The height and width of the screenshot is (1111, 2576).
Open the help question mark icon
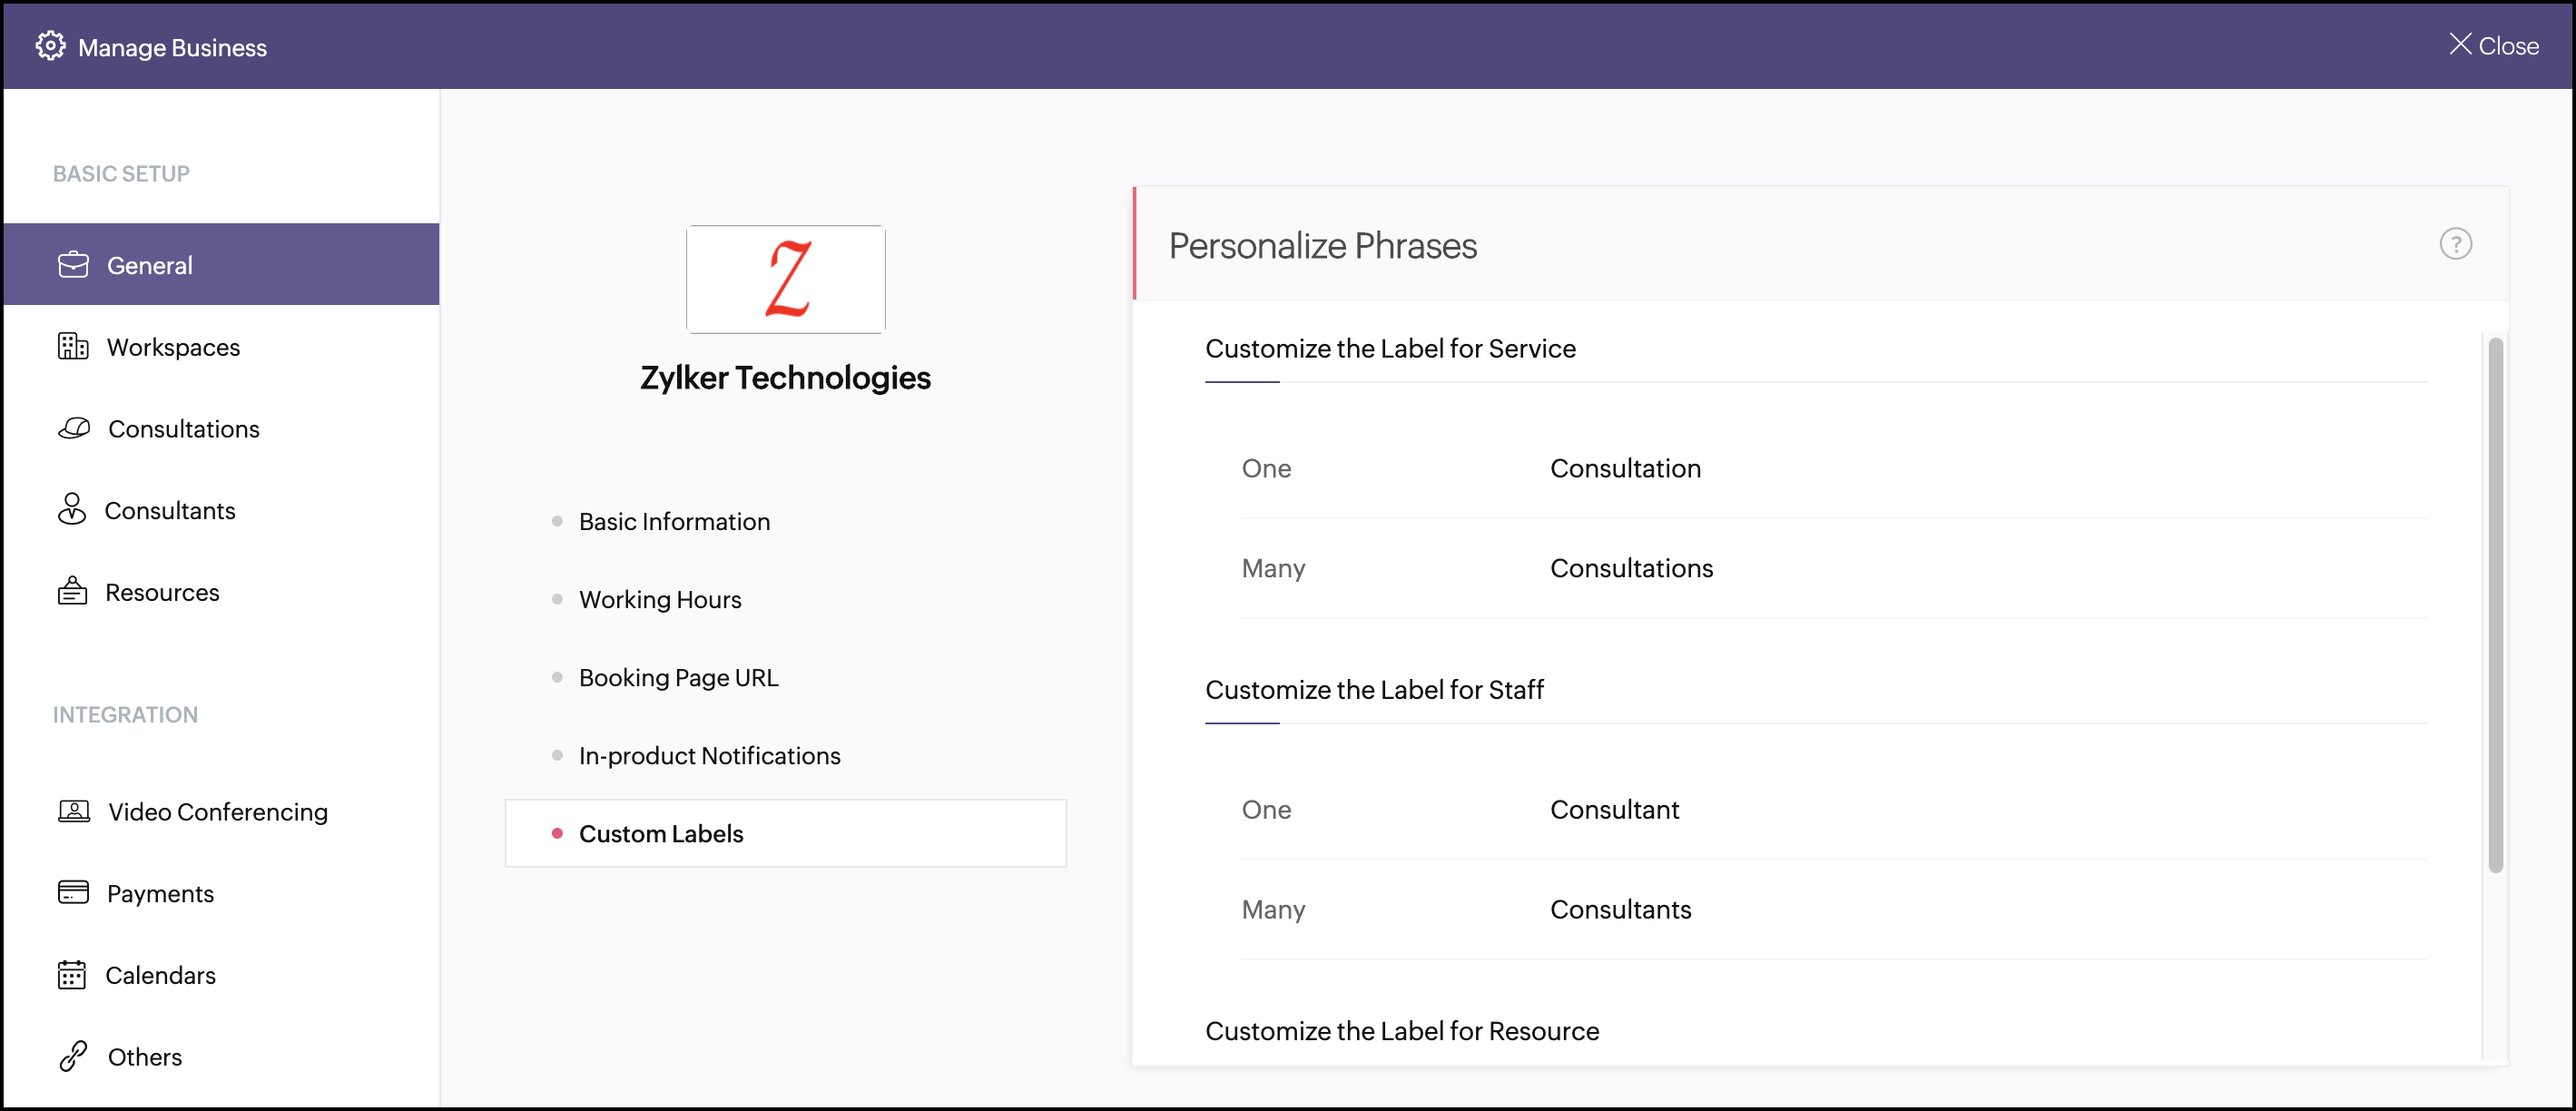(2454, 244)
